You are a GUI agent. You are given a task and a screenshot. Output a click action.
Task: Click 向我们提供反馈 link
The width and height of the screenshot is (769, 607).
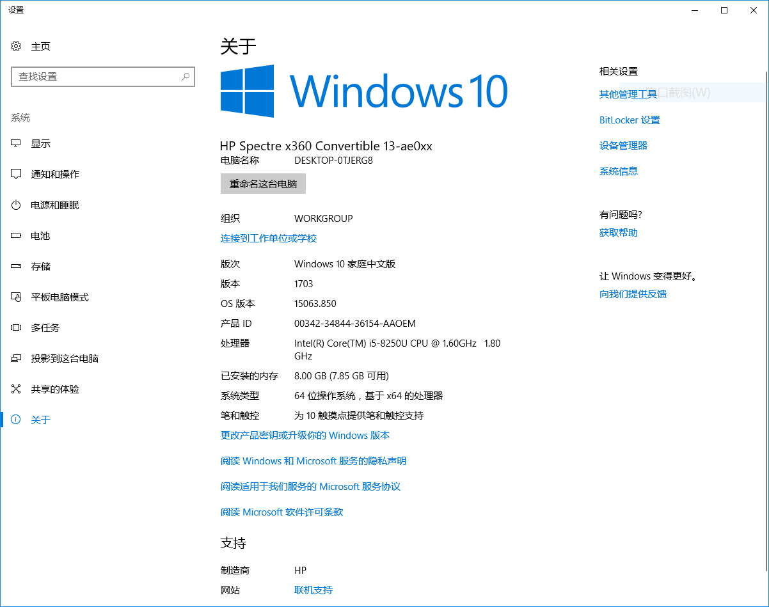633,294
